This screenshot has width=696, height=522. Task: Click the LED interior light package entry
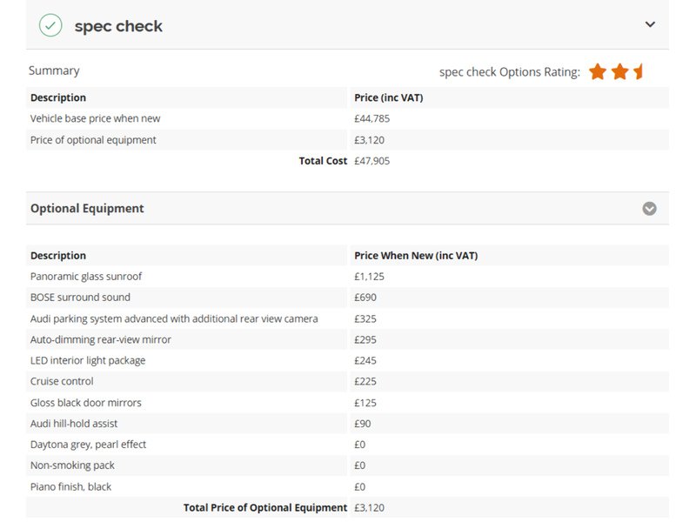tap(88, 360)
